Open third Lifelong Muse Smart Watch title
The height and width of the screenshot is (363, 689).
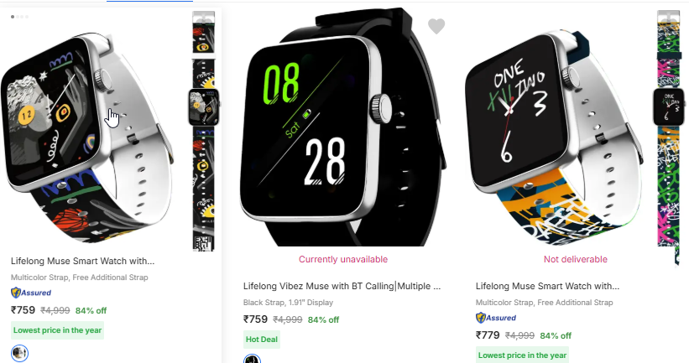click(547, 286)
